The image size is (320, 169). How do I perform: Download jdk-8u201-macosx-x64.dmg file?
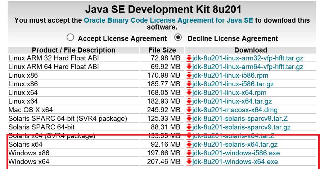click(235, 110)
